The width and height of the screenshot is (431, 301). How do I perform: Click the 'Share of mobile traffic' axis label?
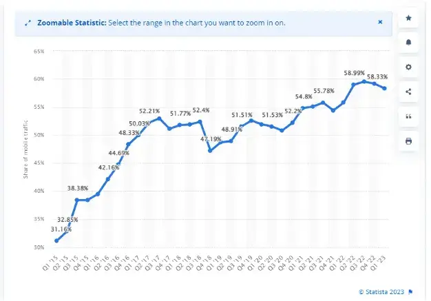(25, 149)
